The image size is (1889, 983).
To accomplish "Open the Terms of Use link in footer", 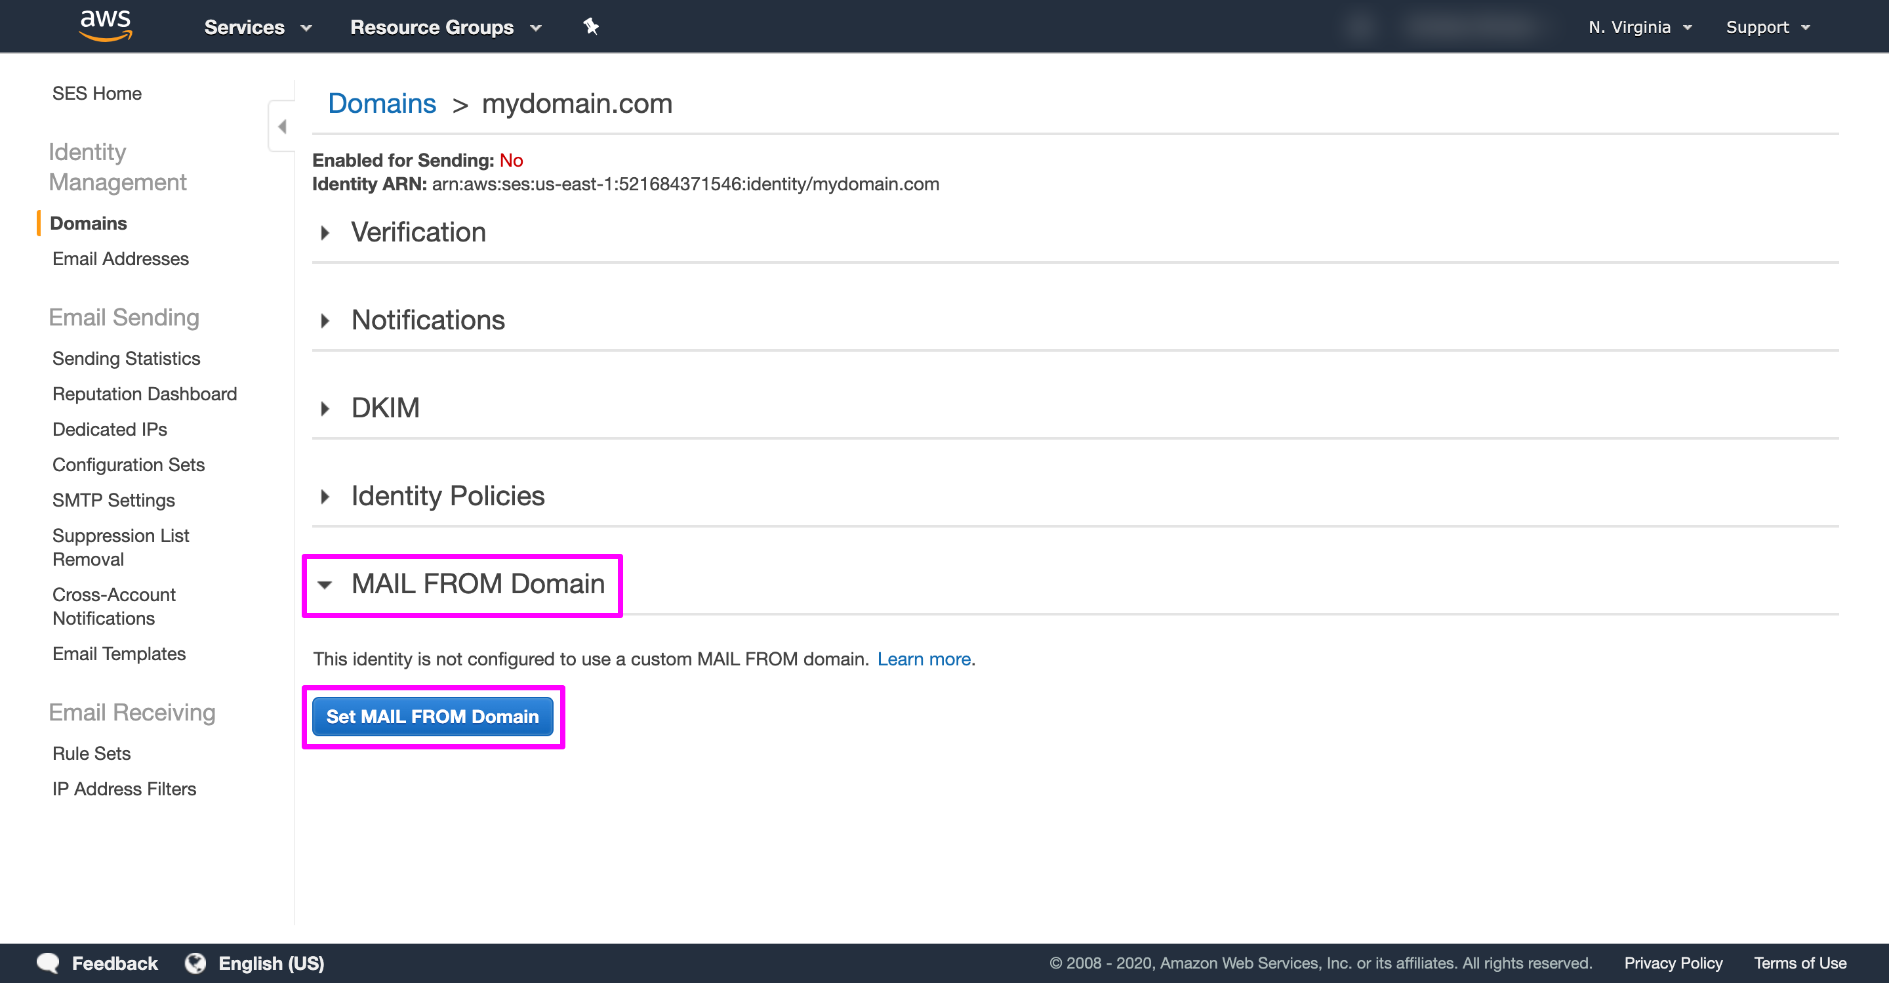I will [1800, 963].
